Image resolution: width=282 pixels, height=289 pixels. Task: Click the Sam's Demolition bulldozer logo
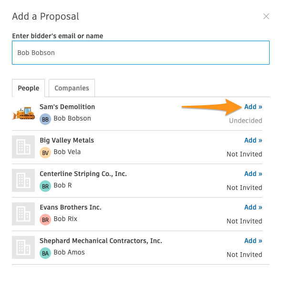(23, 113)
